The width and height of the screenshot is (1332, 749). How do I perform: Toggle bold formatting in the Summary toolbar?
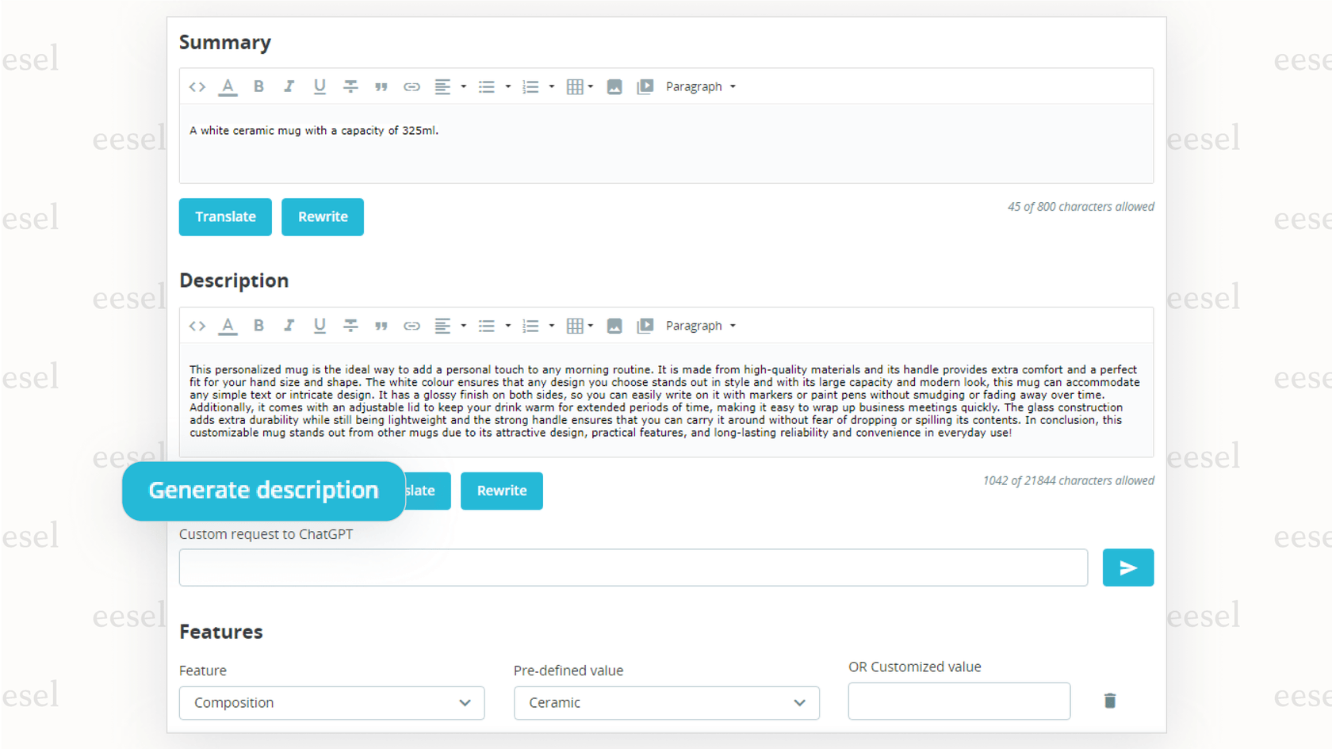pos(258,86)
